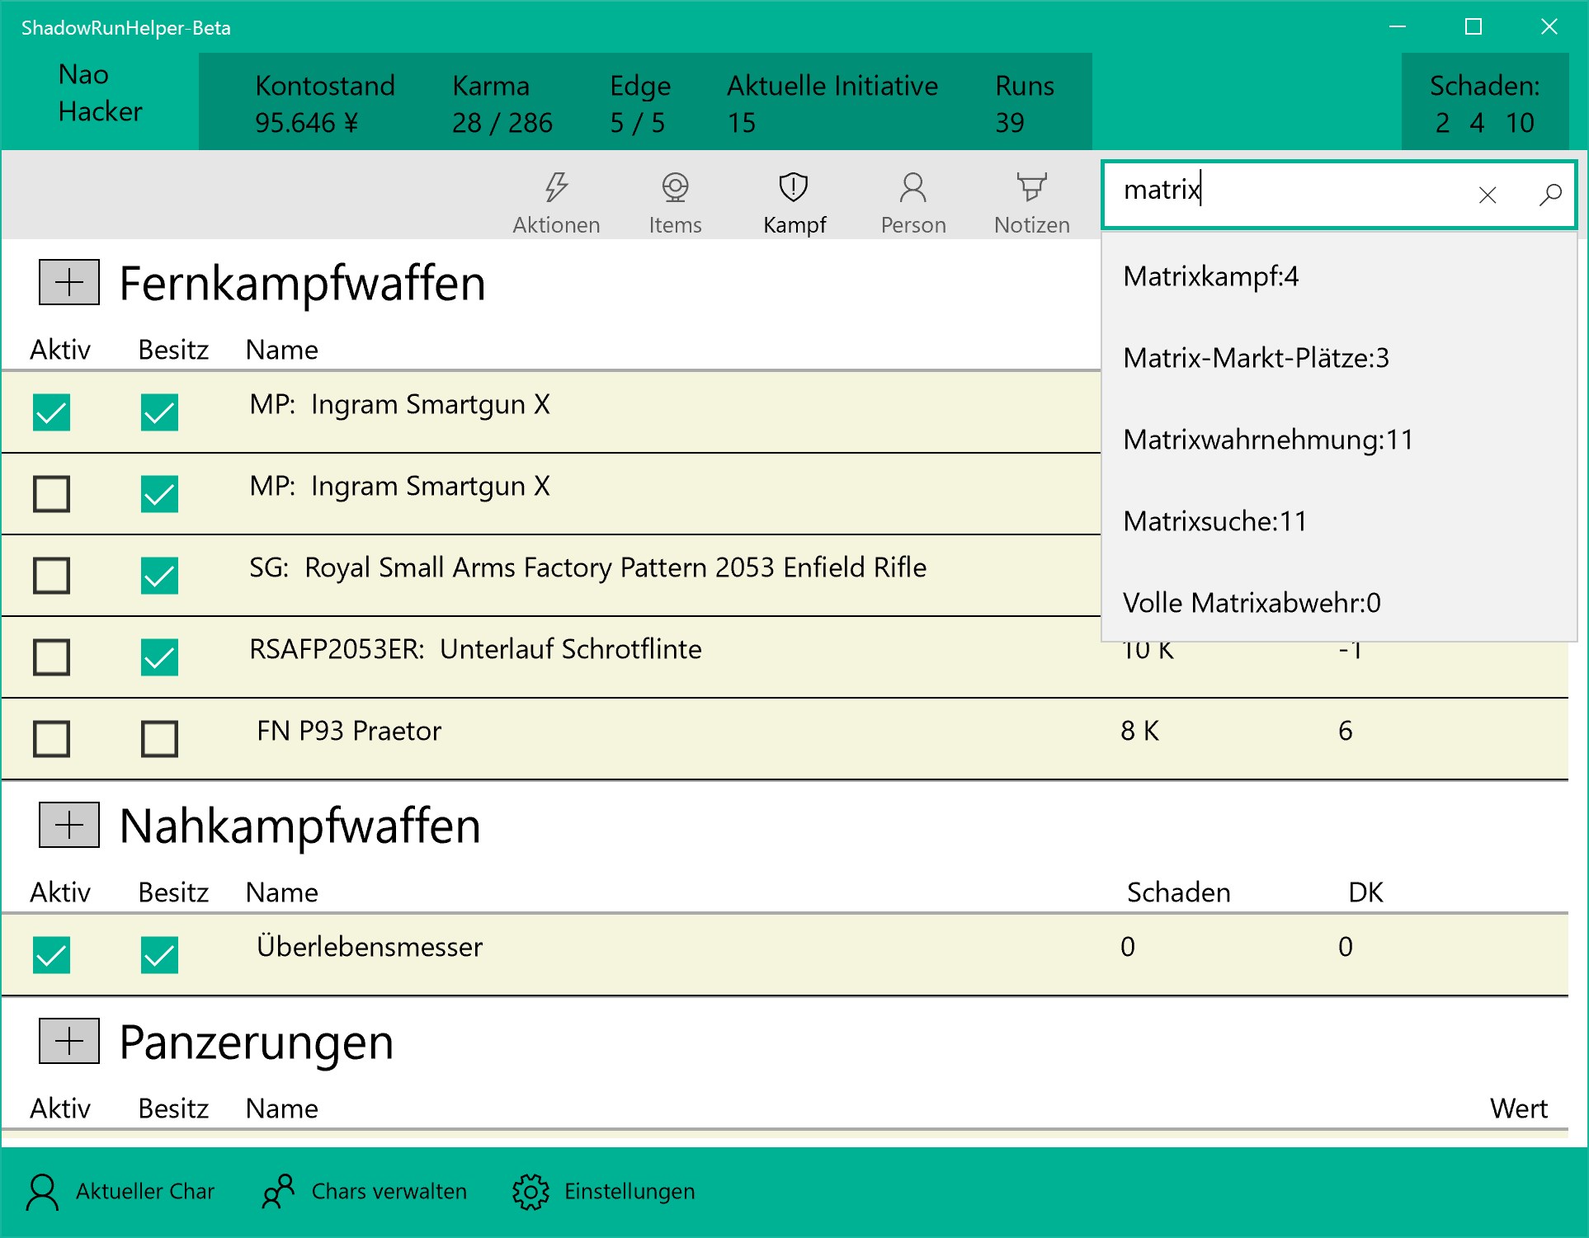Check Besitz for FN P93 Praetor
1589x1238 pixels.
(x=159, y=739)
